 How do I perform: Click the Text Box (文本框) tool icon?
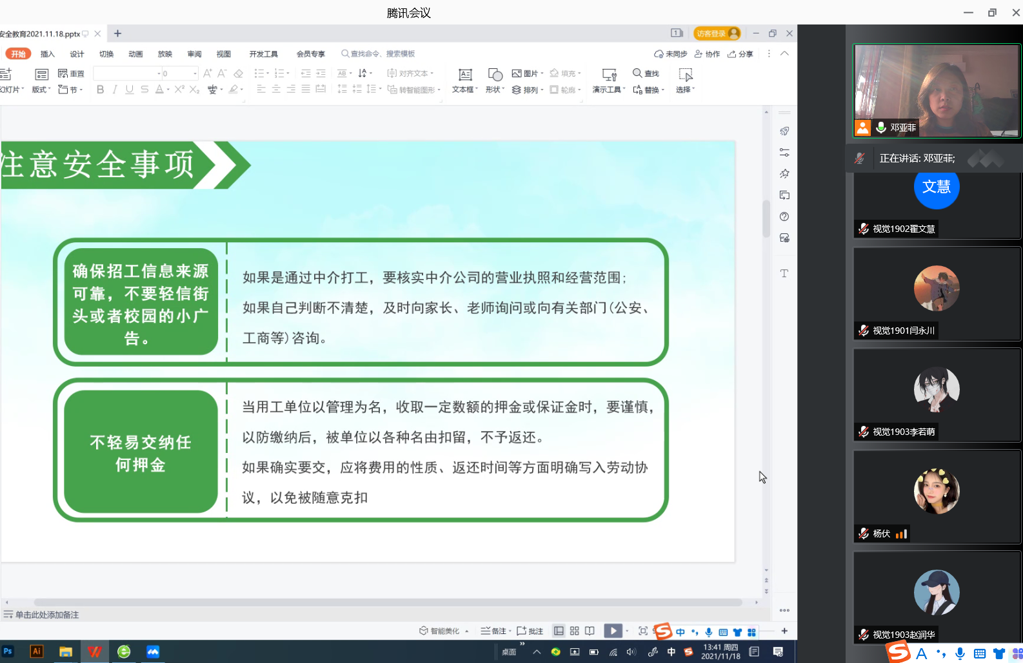(465, 75)
